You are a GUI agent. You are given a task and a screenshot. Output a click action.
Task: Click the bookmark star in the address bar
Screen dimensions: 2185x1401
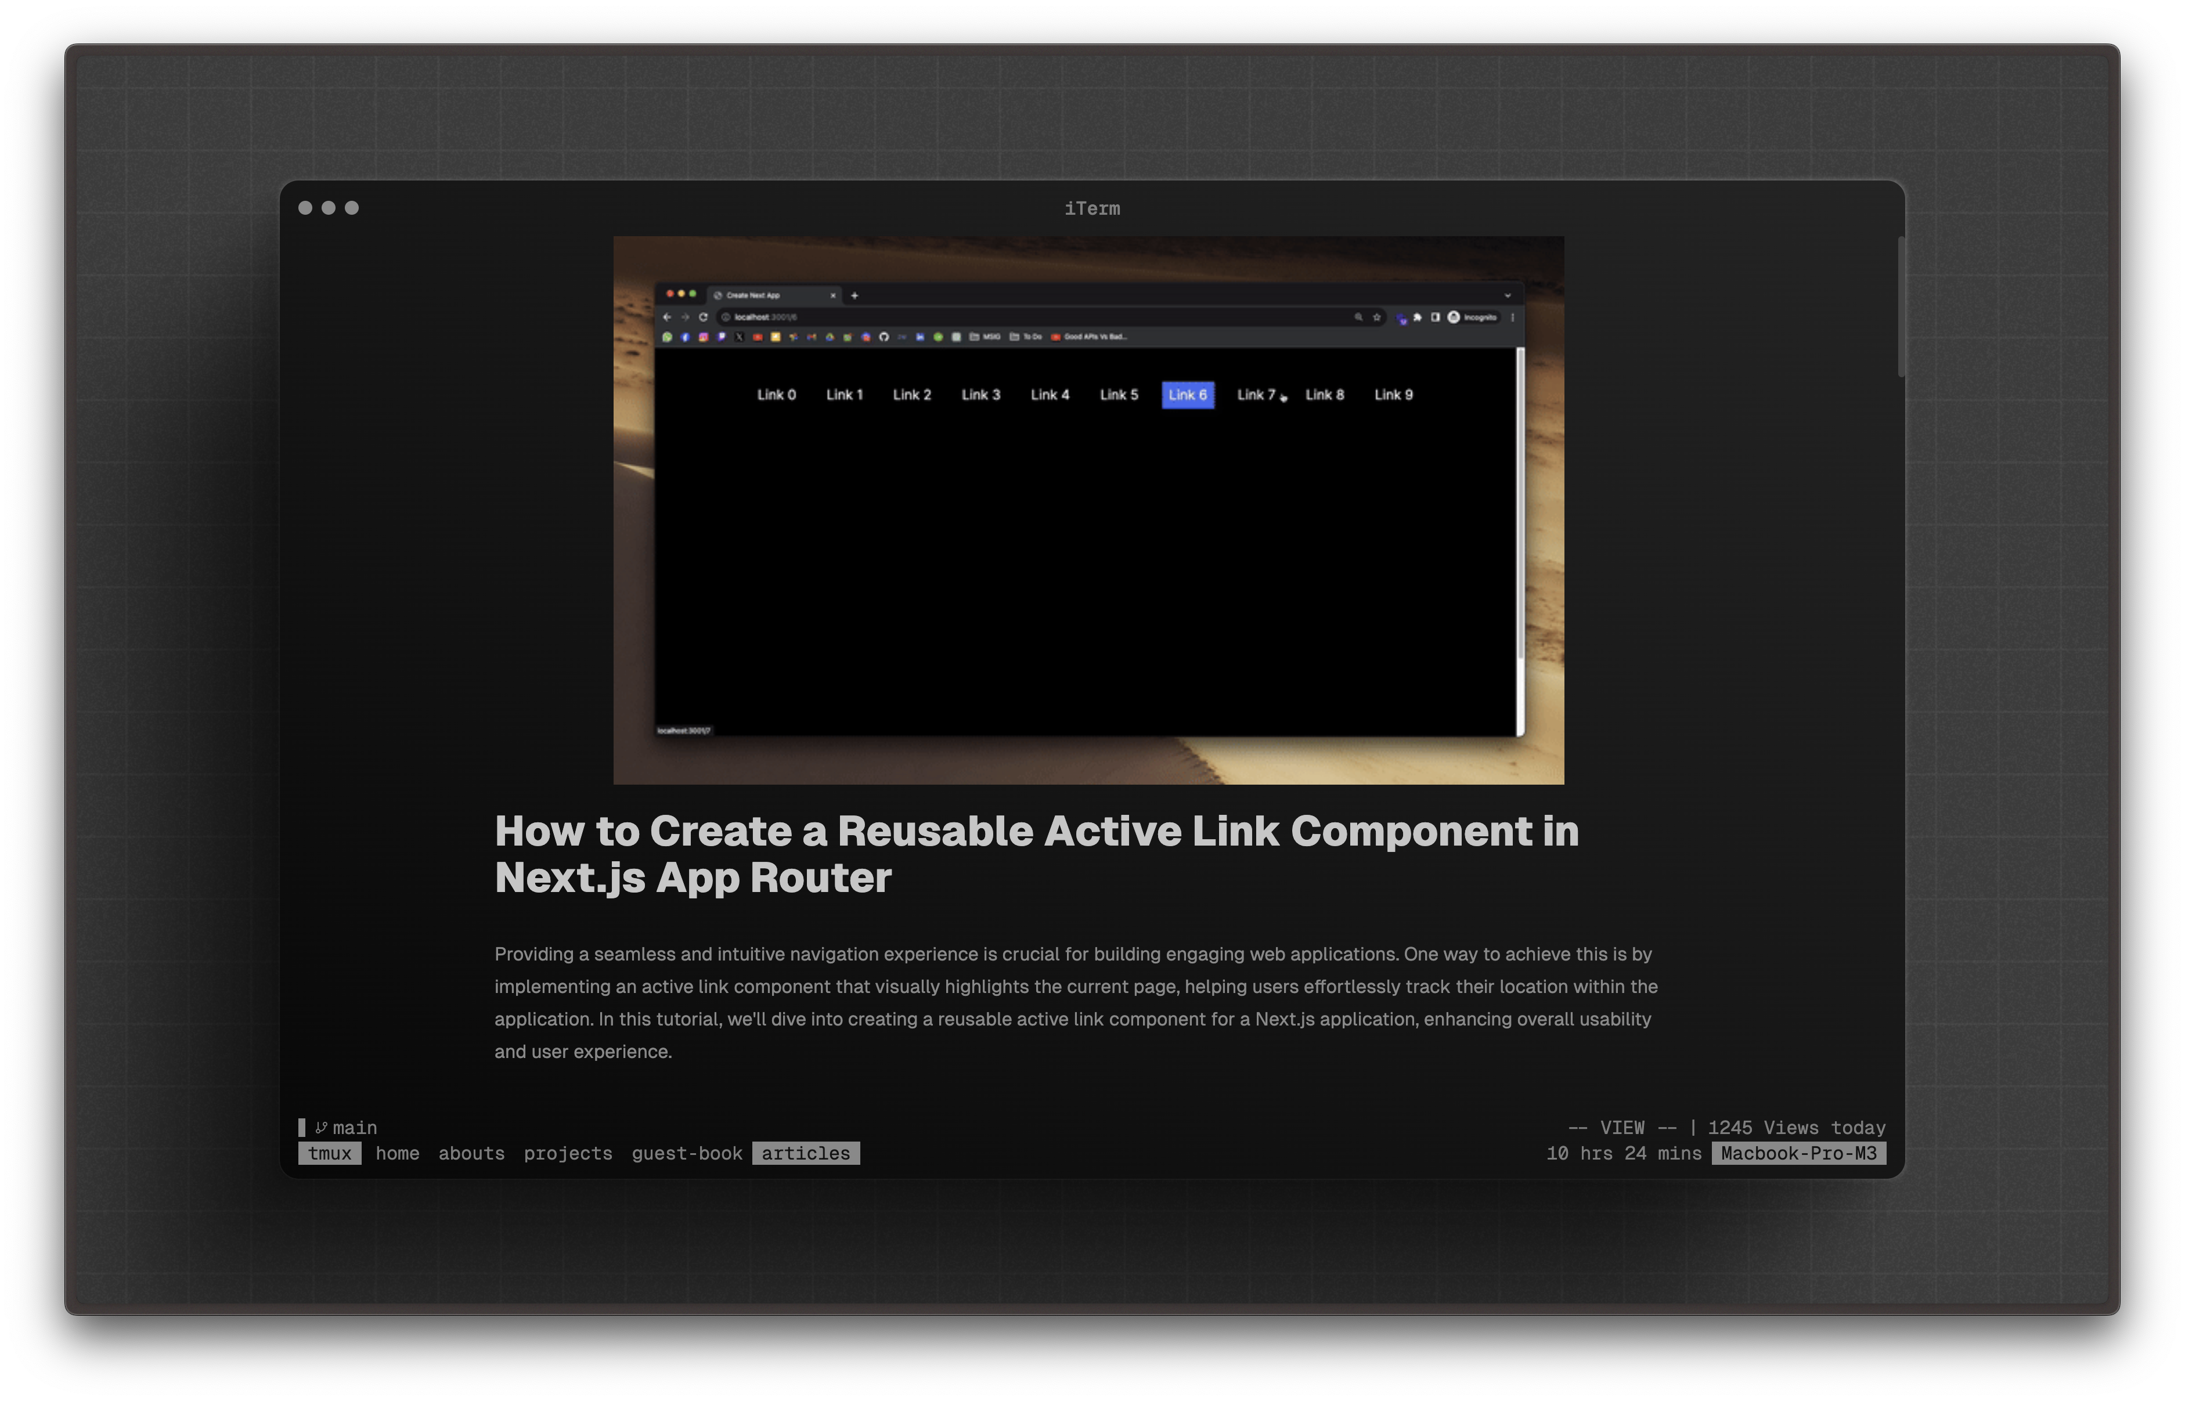click(1376, 317)
